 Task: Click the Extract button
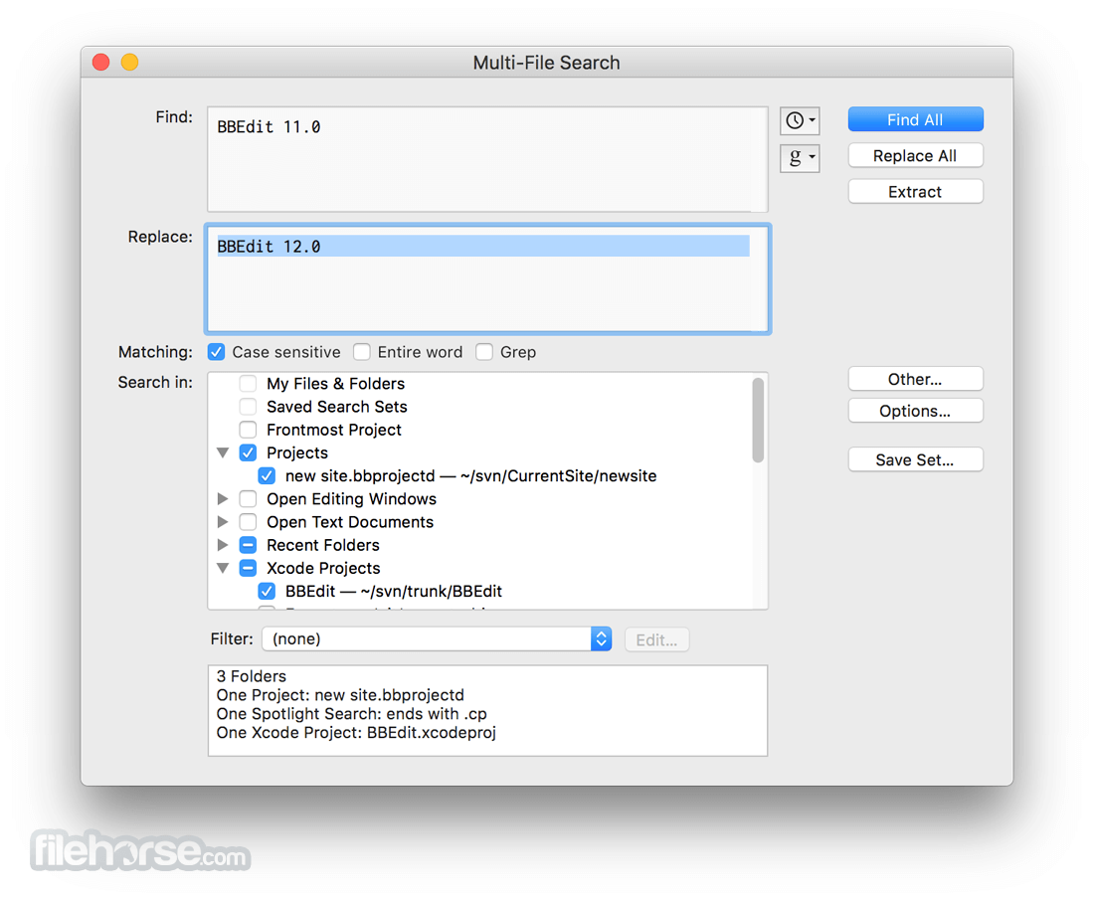point(915,192)
